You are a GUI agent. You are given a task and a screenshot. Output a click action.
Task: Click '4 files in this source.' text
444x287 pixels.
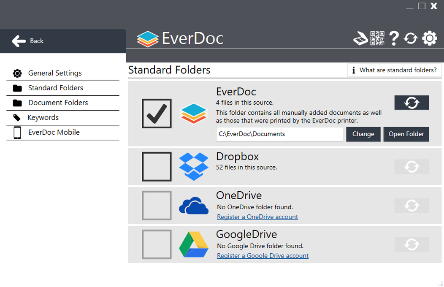(245, 103)
